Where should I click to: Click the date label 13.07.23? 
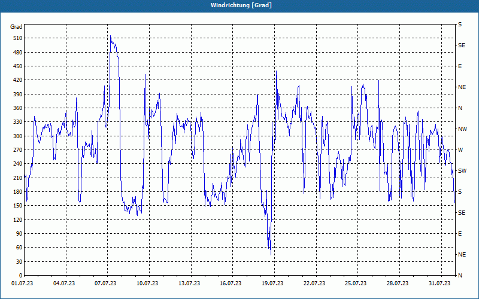pyautogui.click(x=189, y=283)
